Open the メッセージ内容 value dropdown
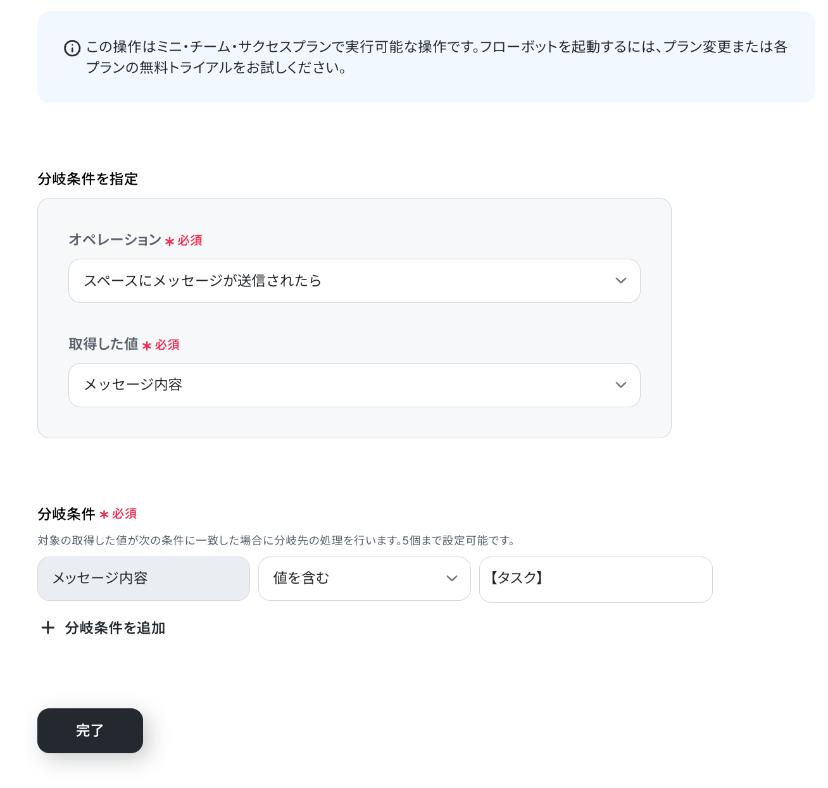 point(354,385)
